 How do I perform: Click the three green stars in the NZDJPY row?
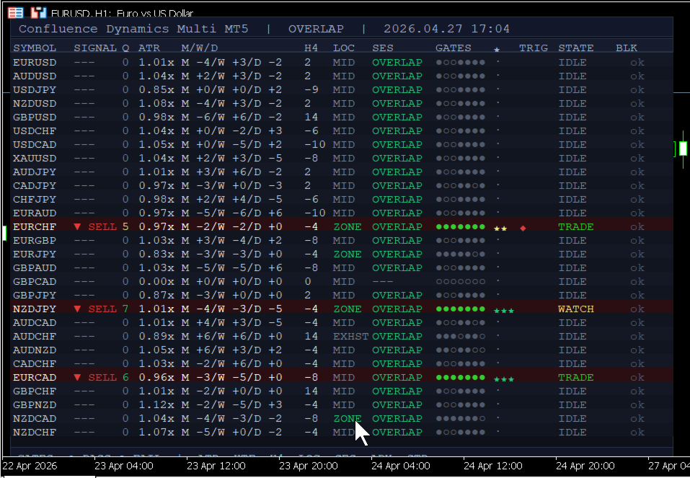[x=504, y=311]
